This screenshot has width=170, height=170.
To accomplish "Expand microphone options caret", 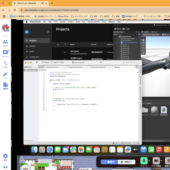I will pyautogui.click(x=149, y=161).
